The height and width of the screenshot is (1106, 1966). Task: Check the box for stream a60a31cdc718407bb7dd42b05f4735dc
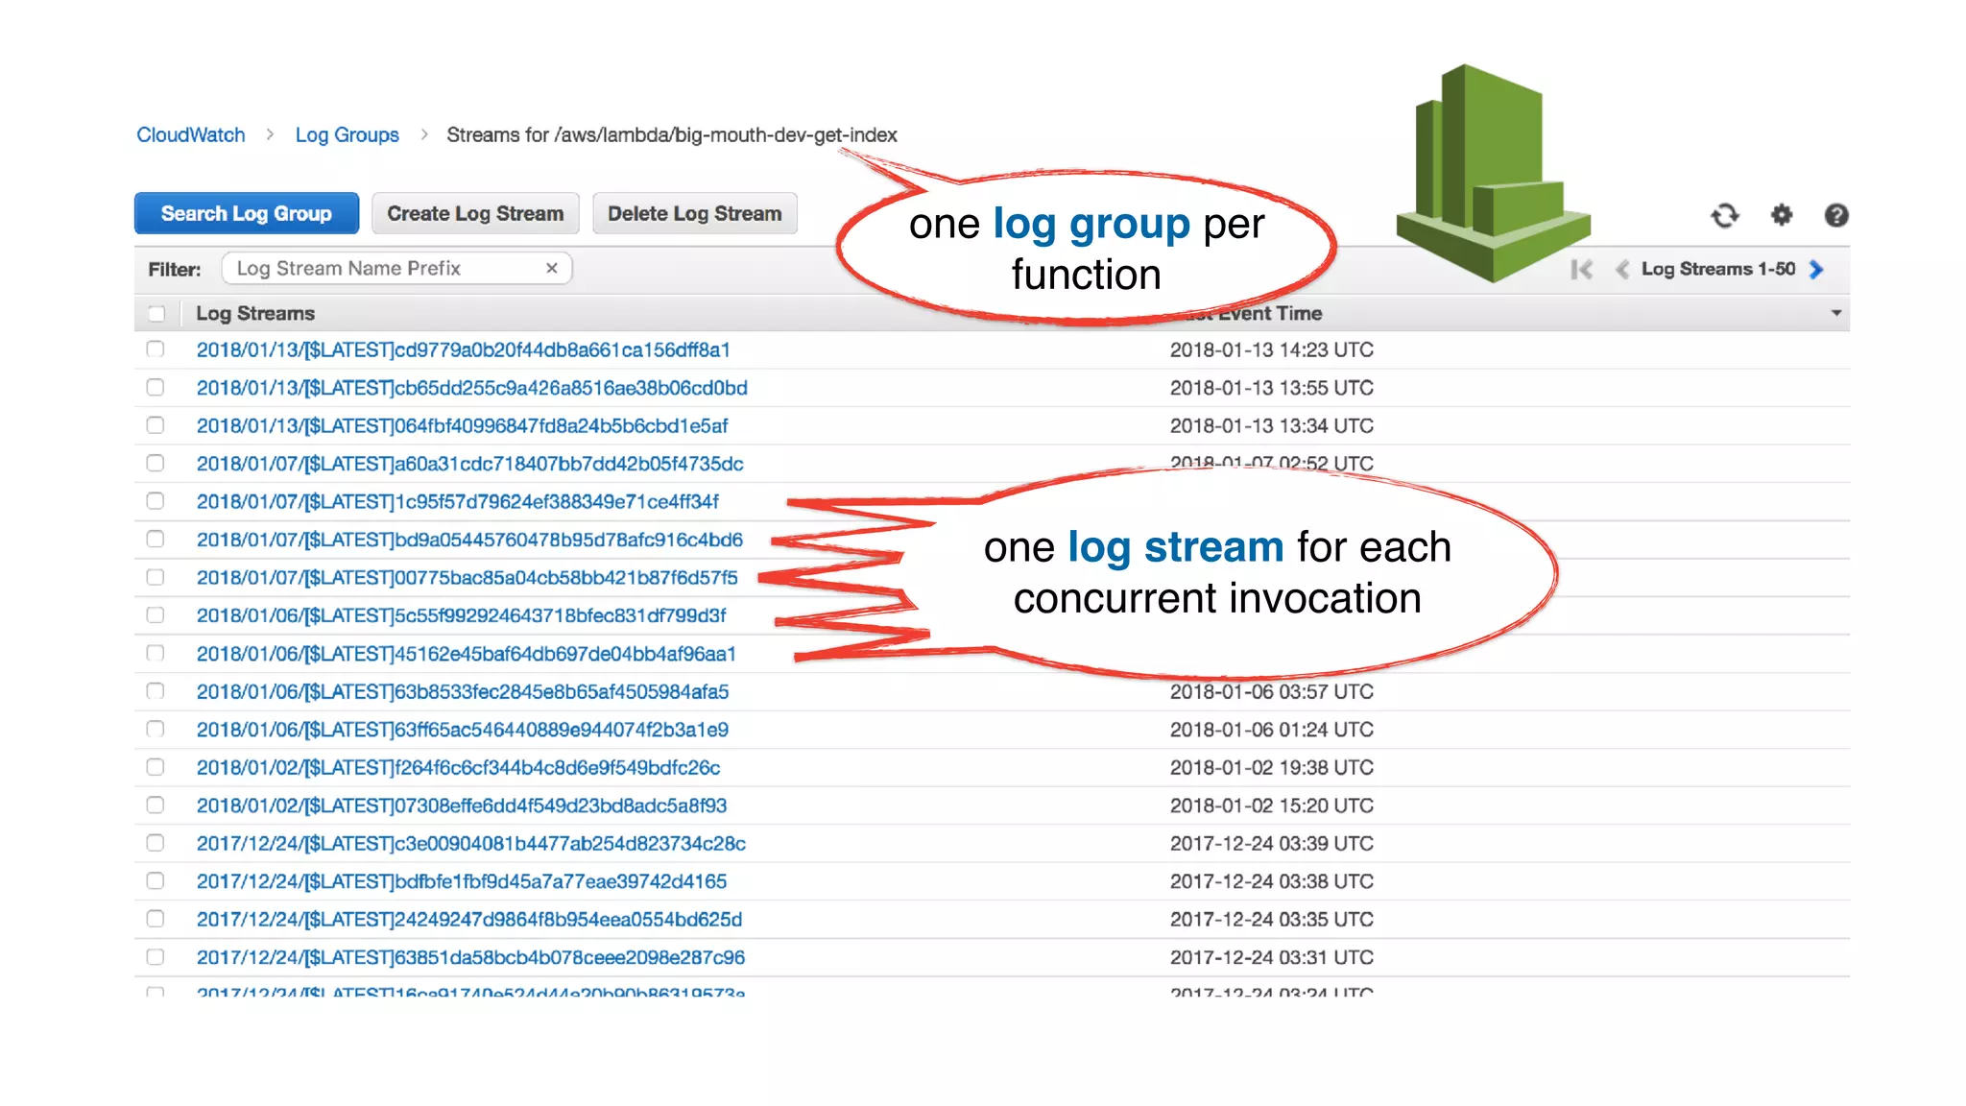[156, 463]
